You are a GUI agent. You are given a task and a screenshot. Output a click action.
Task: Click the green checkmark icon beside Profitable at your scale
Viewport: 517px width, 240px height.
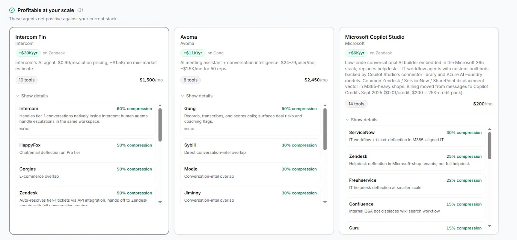[12, 10]
